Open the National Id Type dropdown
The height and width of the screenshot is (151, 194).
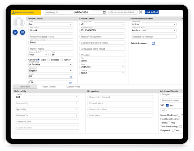point(154,30)
